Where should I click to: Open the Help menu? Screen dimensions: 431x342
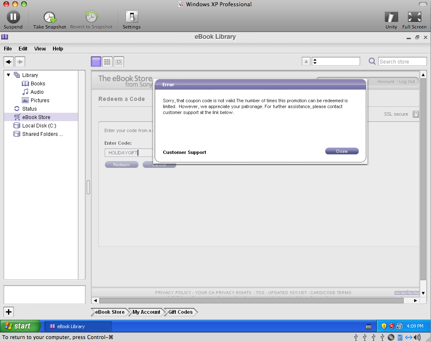tap(58, 49)
